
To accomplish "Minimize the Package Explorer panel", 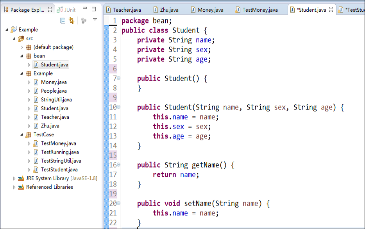I will coord(85,8).
